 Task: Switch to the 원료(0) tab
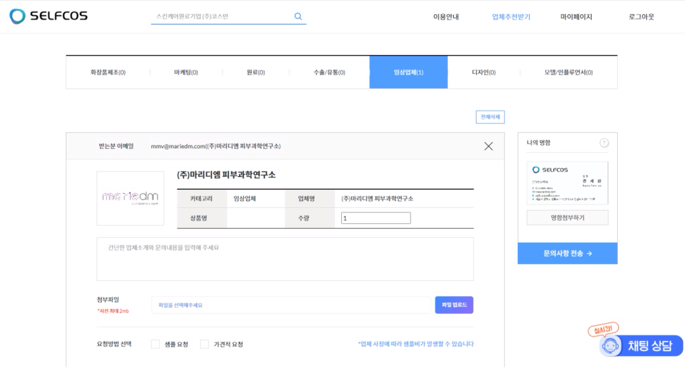point(256,72)
